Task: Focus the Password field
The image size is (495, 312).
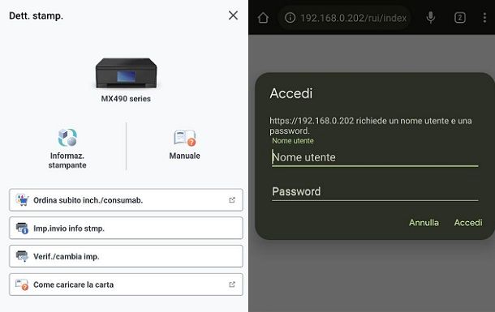Action: click(x=375, y=191)
